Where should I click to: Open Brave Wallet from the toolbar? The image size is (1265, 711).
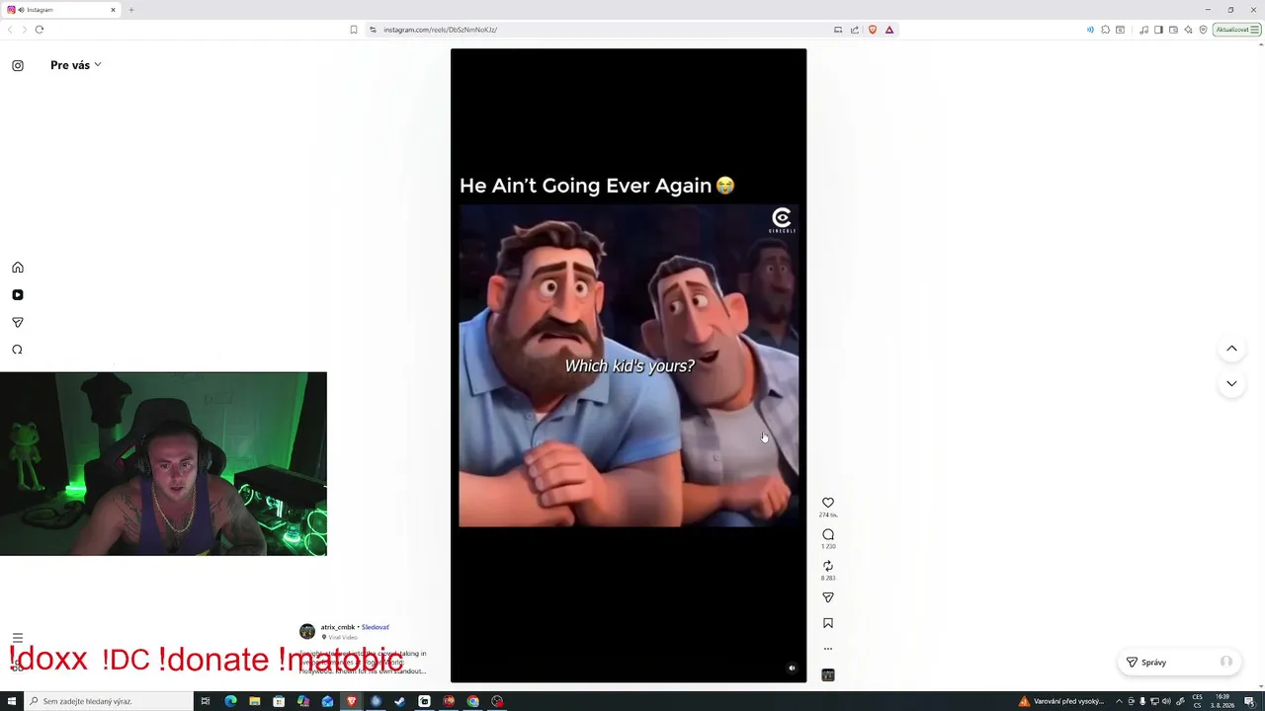pos(1173,30)
